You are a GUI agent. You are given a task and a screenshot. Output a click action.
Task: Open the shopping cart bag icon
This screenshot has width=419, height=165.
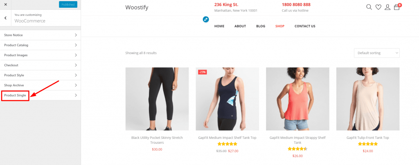click(x=397, y=7)
